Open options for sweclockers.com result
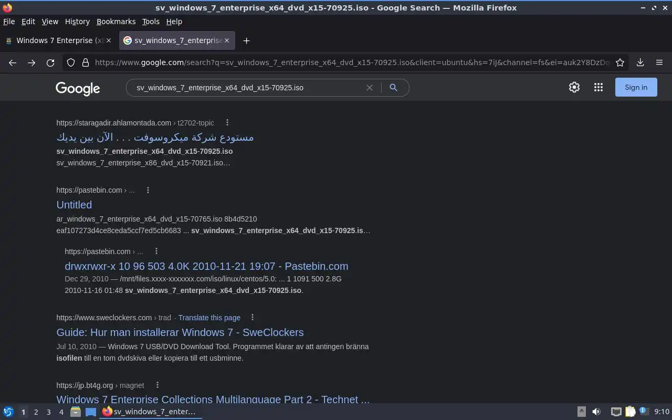 [253, 317]
